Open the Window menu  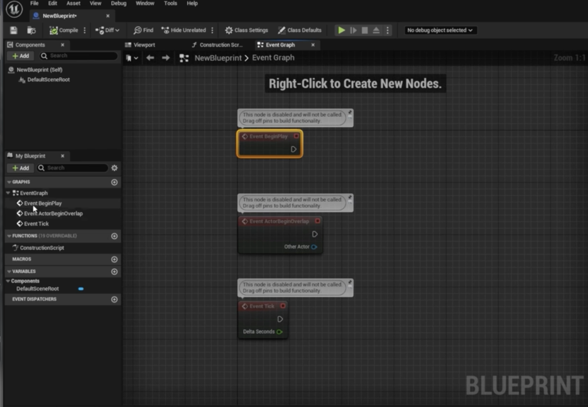tap(144, 3)
